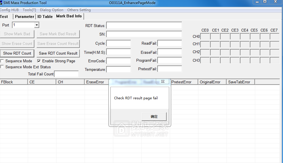Click the EraseFail field
This screenshot has height=163, width=283.
click(x=170, y=52)
